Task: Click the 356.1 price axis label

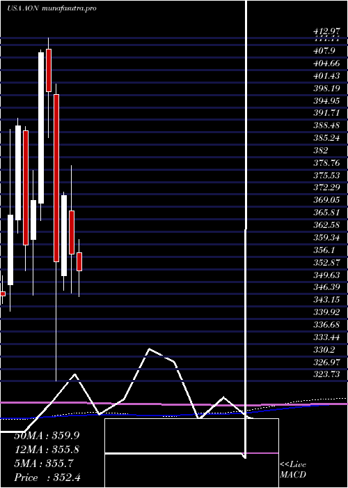Action: 325,250
